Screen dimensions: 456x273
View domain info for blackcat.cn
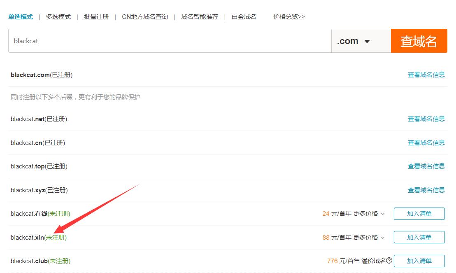tap(426, 143)
